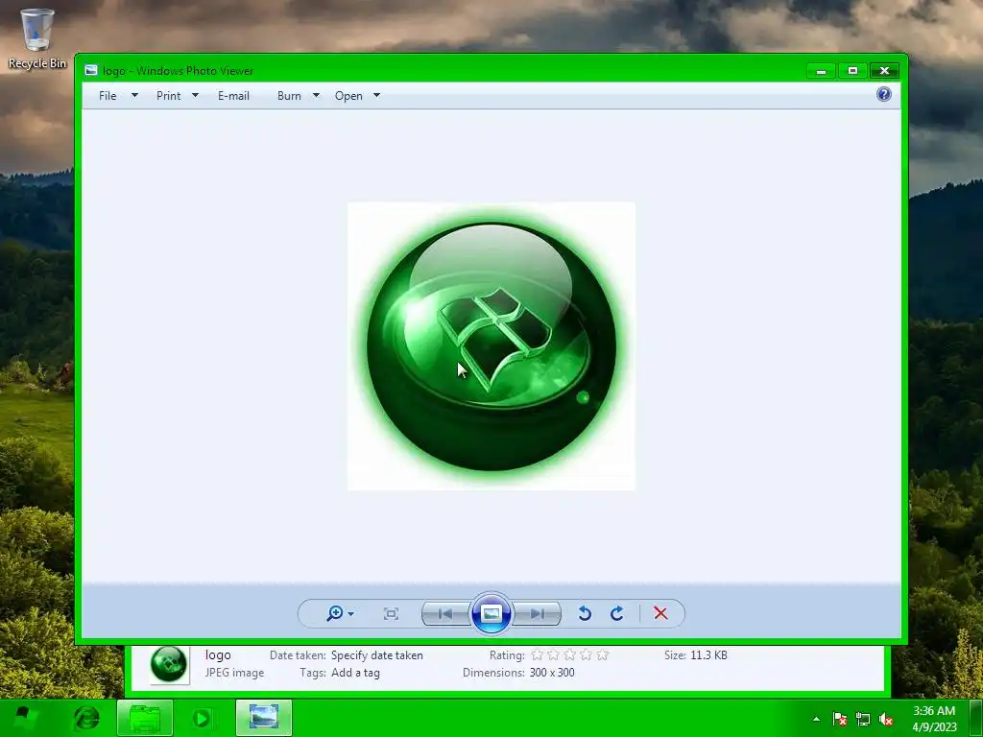Screen dimensions: 983x737
Task: Set rating to one star
Action: (538, 654)
